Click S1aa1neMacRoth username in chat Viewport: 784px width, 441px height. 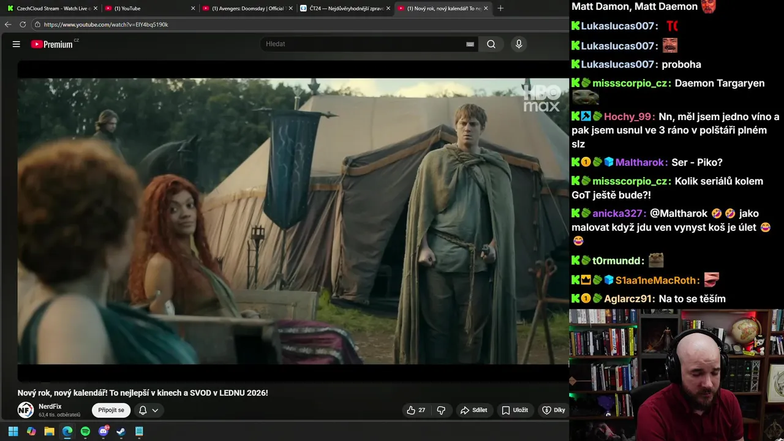click(x=655, y=281)
